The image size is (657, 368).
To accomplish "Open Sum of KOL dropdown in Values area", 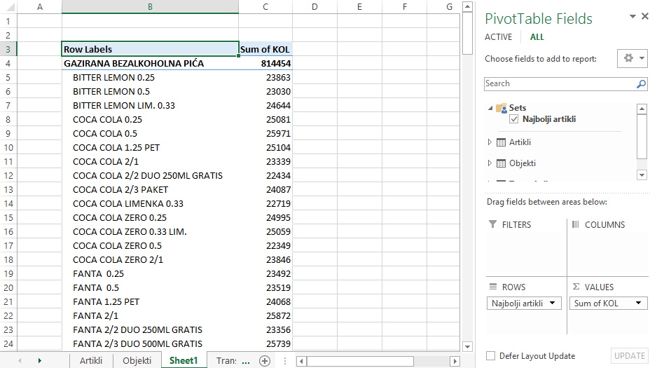I will [639, 304].
